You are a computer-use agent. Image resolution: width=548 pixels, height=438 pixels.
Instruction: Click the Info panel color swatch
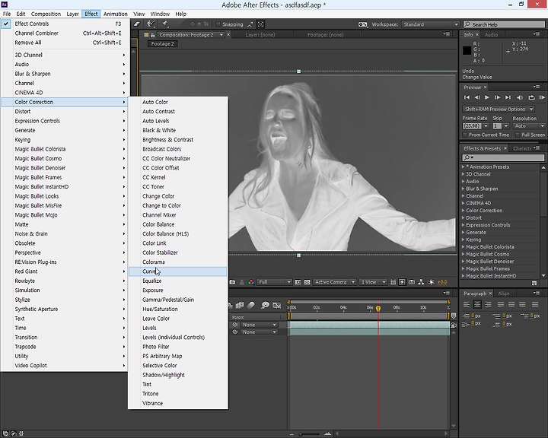tap(467, 51)
